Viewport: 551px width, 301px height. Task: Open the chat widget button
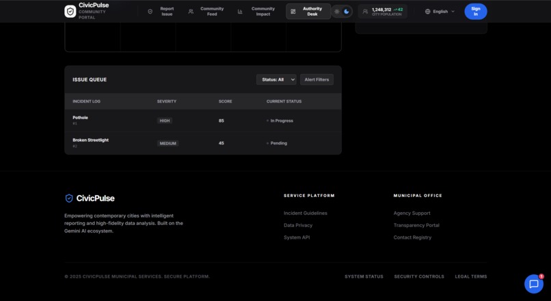(534, 284)
